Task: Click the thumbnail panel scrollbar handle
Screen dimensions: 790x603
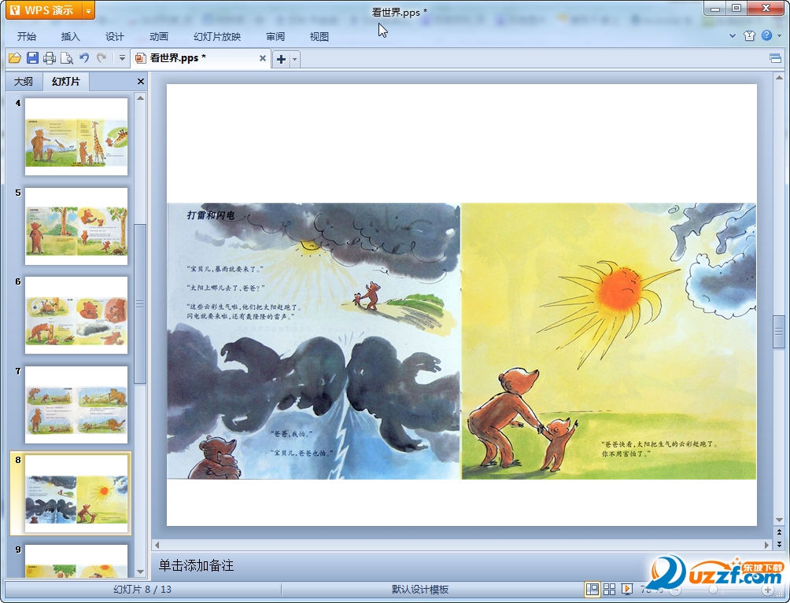Action: pyautogui.click(x=140, y=303)
